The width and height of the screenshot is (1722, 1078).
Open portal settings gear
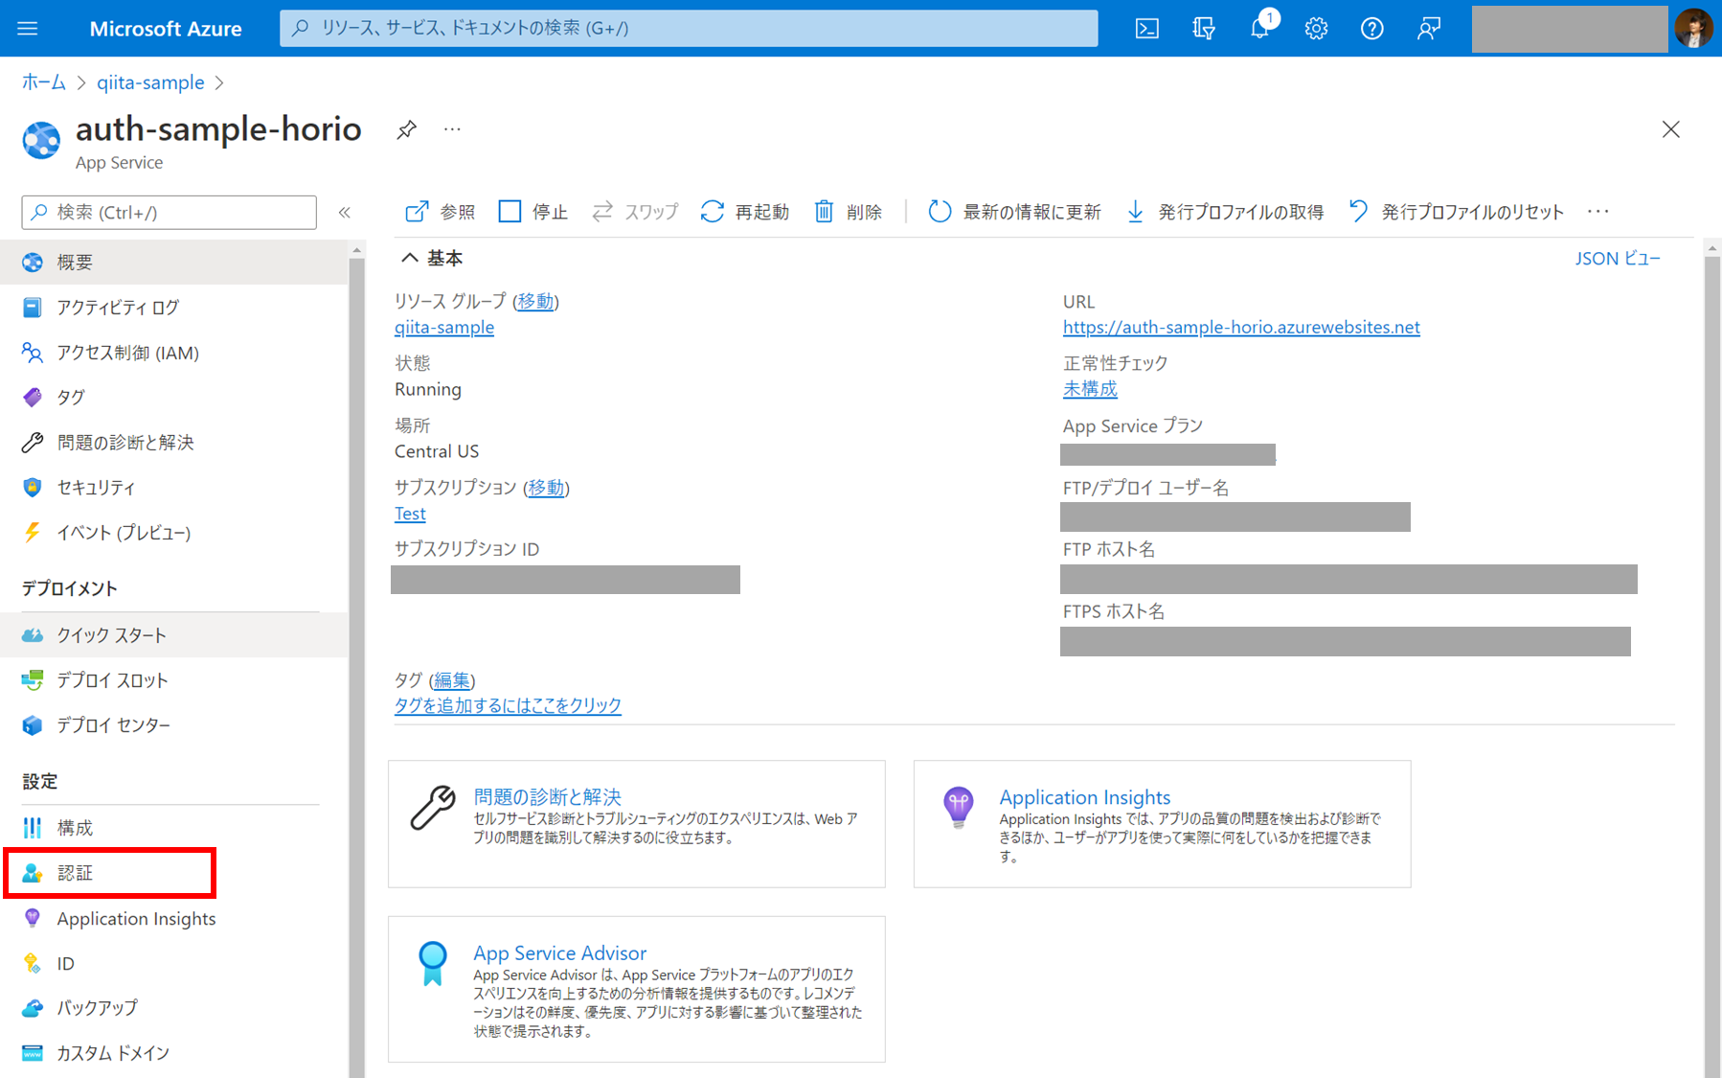pos(1316,29)
